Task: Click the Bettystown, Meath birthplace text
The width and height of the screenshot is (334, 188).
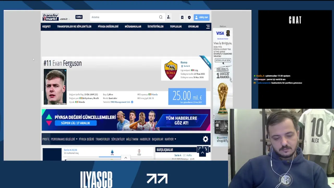Action: (91, 98)
